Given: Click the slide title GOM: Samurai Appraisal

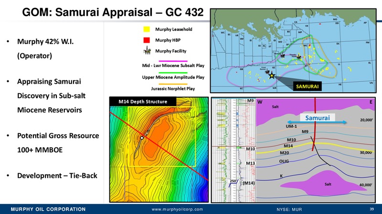Looking at the screenshot, I should 113,12.
